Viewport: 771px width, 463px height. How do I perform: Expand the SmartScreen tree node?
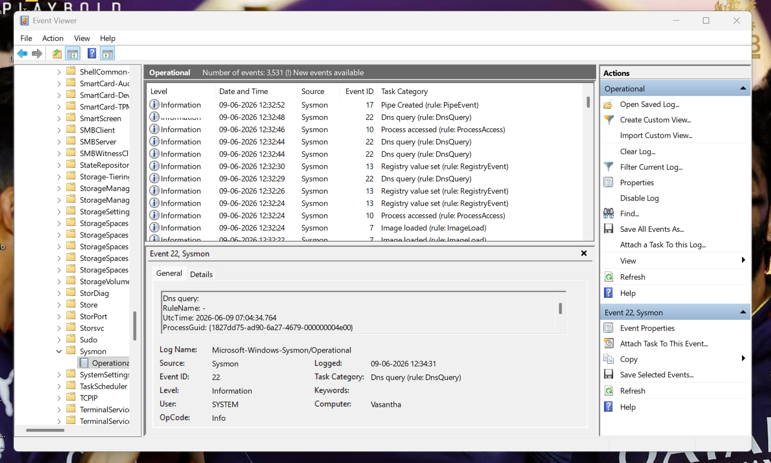(59, 119)
